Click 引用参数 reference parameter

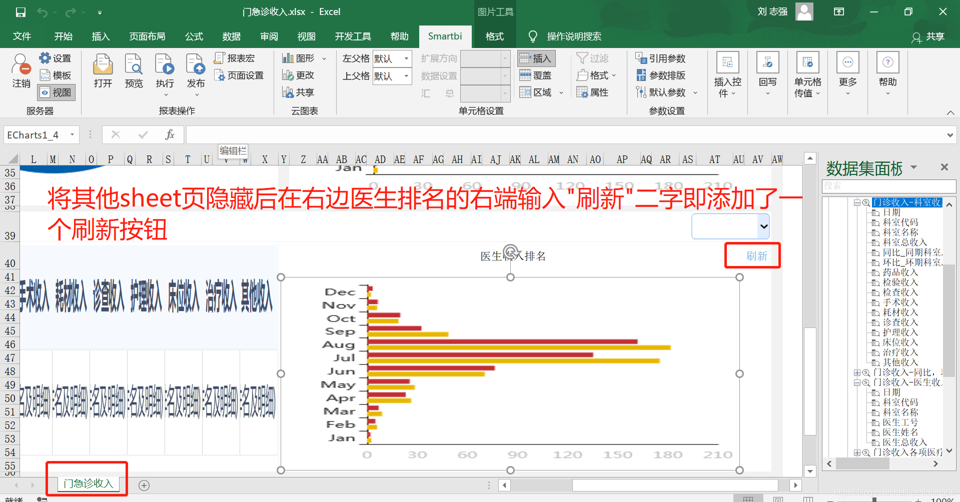click(x=660, y=58)
